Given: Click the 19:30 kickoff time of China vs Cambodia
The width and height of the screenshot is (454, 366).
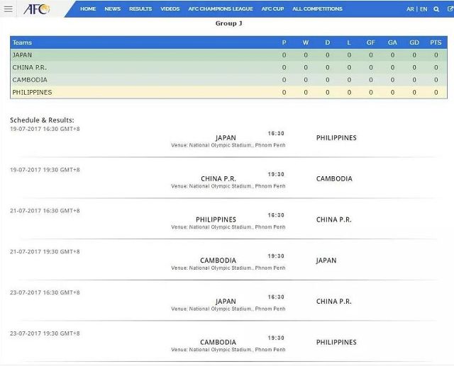Looking at the screenshot, I should coord(276,174).
